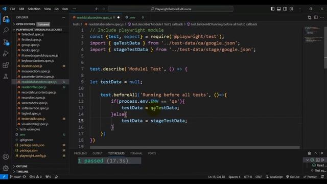Open package.json file
Viewport: 327px width, 184px height.
tap(29, 150)
